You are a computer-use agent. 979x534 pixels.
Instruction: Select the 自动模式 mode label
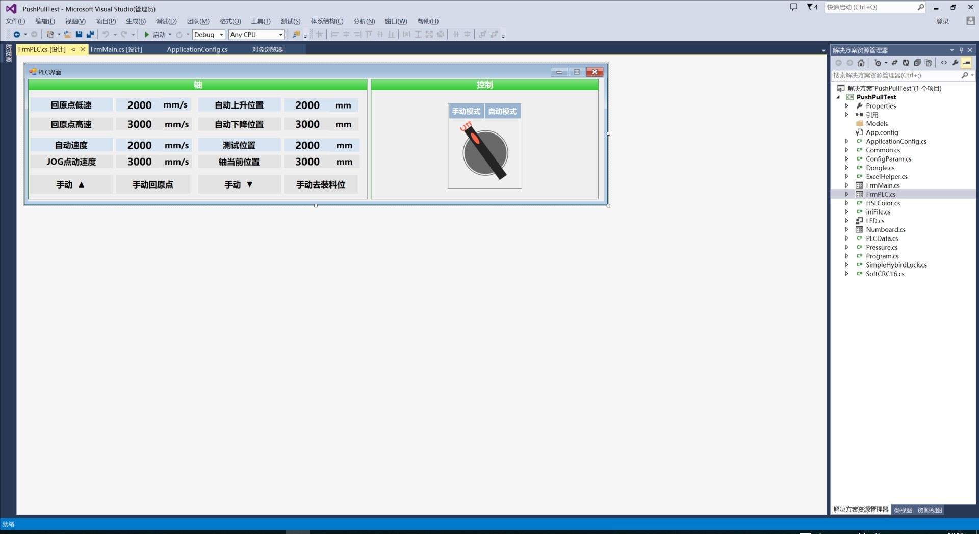coord(502,112)
